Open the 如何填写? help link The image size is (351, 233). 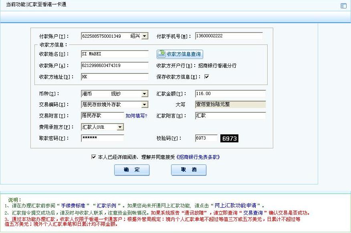coord(136,116)
